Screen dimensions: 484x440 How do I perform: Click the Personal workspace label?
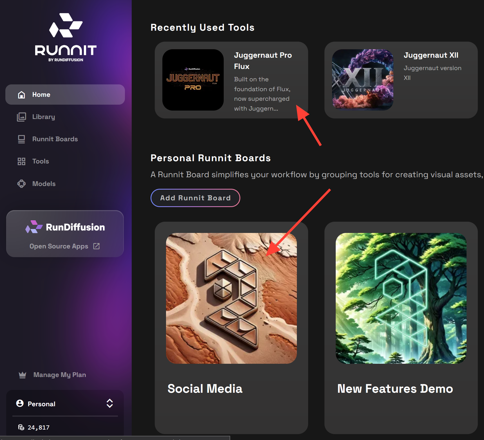[x=41, y=404]
